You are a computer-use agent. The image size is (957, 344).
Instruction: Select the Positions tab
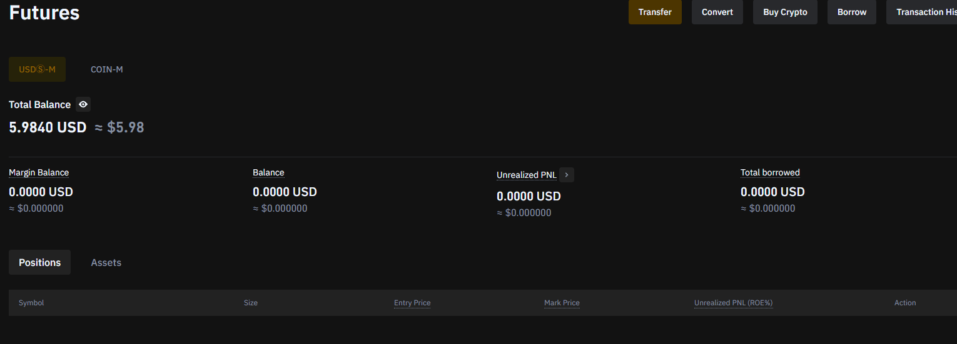coord(39,262)
